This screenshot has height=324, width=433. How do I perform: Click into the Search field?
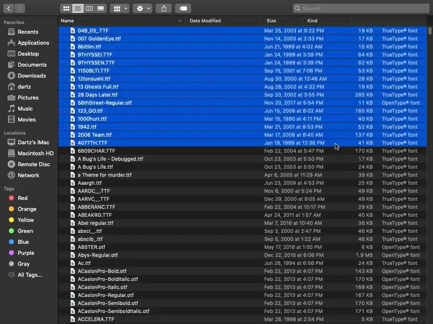click(361, 8)
